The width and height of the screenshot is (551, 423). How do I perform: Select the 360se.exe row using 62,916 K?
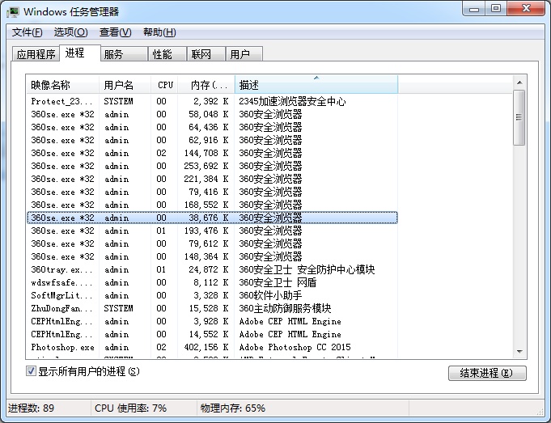(212, 140)
